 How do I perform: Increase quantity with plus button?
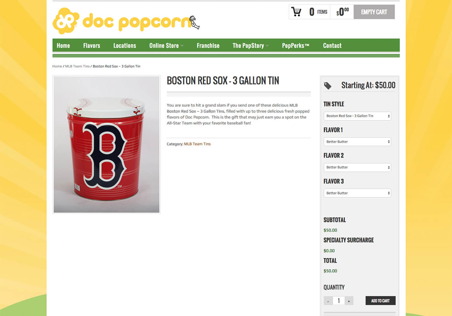coord(349,301)
